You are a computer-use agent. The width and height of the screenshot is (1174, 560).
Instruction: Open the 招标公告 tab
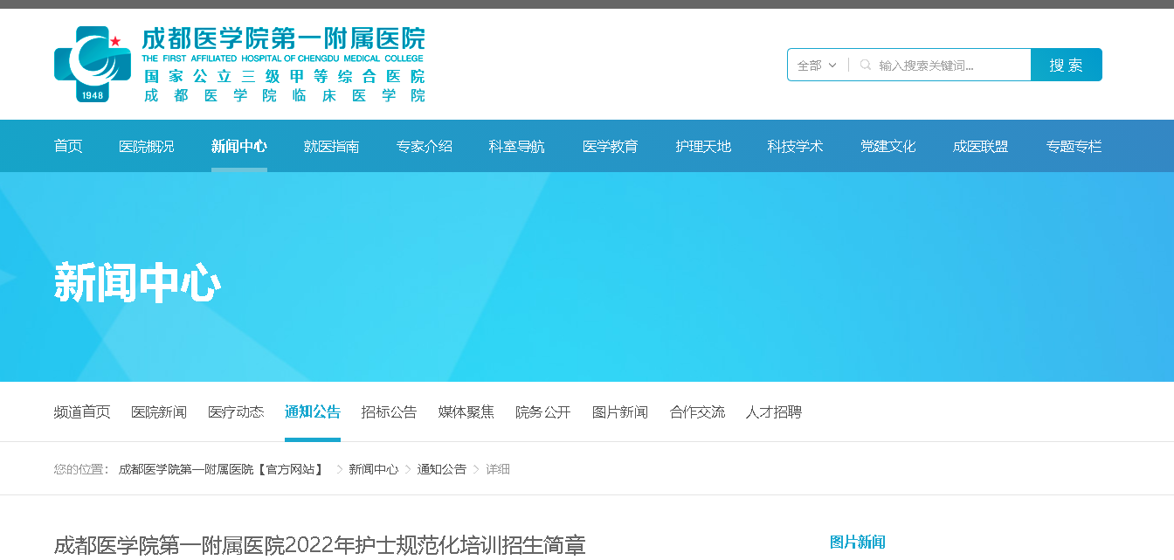390,411
